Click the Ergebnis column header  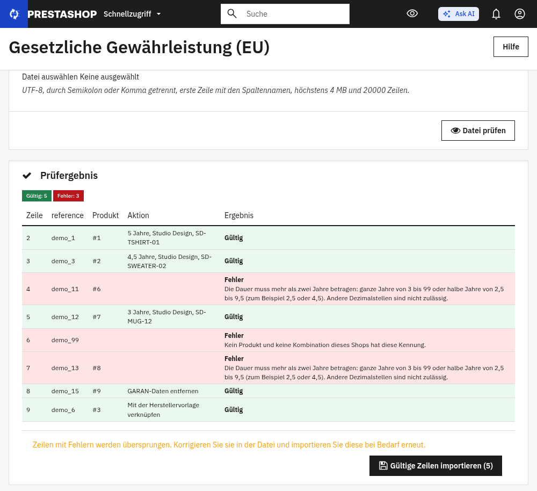(239, 215)
